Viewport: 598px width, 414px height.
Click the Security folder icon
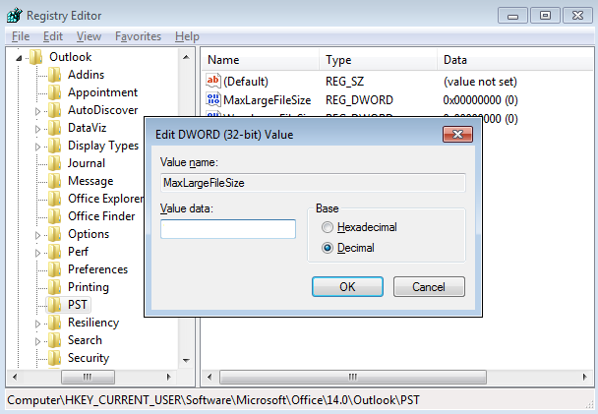pyautogui.click(x=55, y=358)
